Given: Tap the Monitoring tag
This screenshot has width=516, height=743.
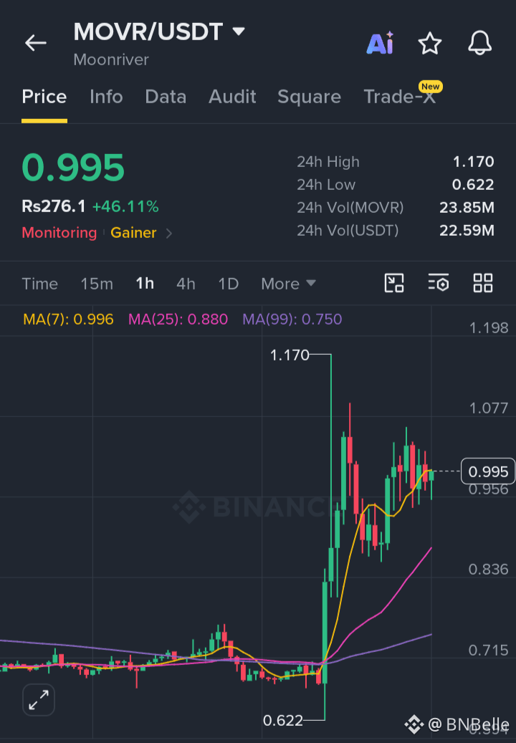Looking at the screenshot, I should click(59, 233).
